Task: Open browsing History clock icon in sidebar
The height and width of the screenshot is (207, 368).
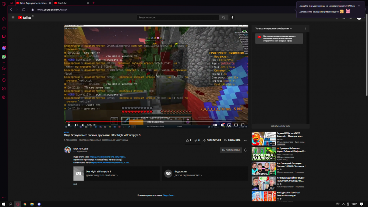Action: click(x=4, y=80)
